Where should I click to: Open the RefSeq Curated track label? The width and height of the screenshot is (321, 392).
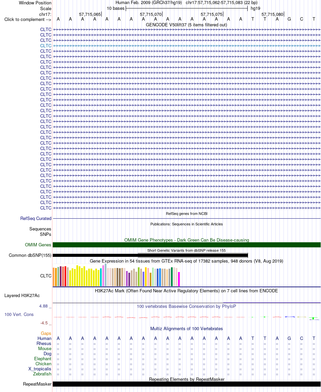point(36,219)
